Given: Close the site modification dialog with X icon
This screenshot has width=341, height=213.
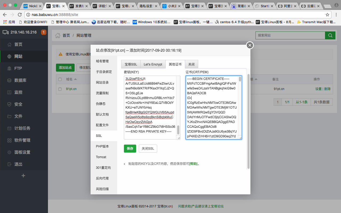Looking at the screenshot, I should 250,45.
